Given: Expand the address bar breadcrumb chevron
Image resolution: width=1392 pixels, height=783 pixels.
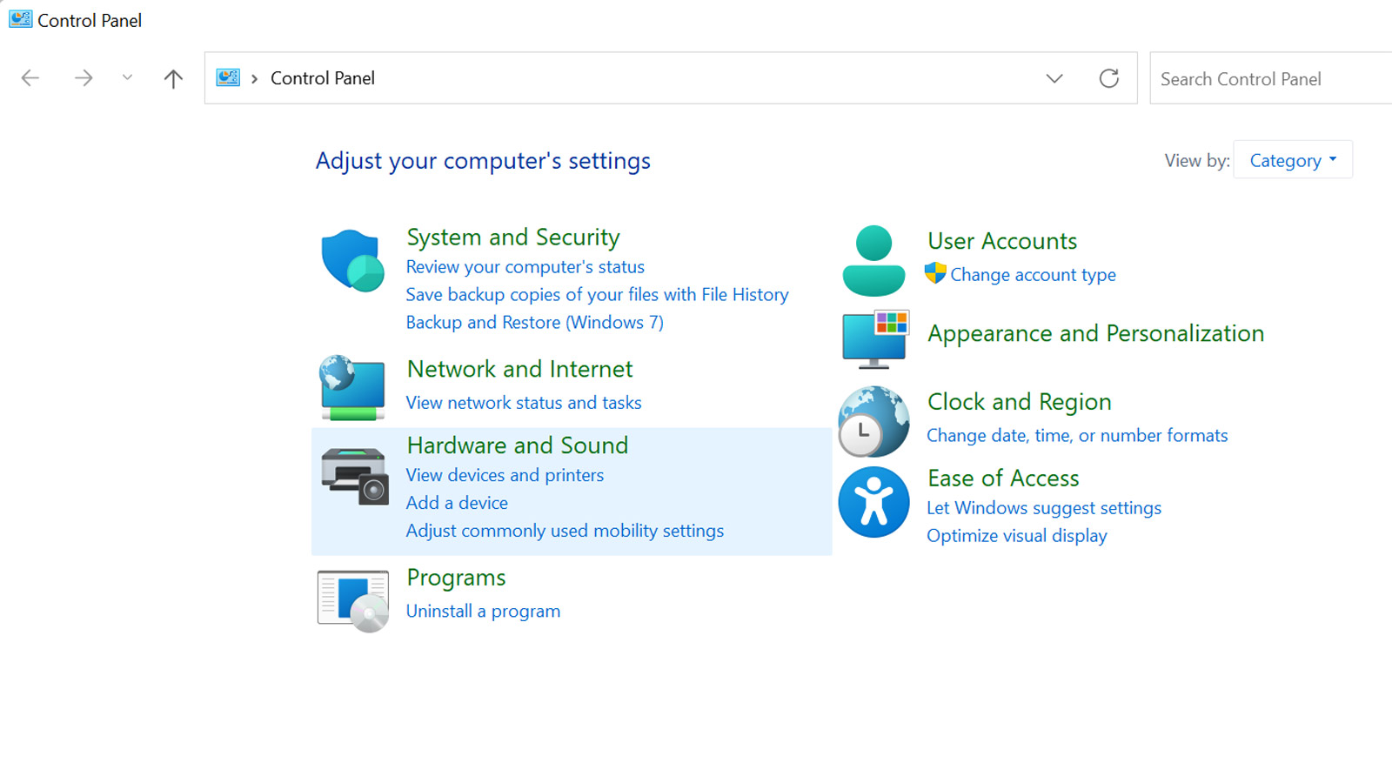Looking at the screenshot, I should click(x=254, y=78).
